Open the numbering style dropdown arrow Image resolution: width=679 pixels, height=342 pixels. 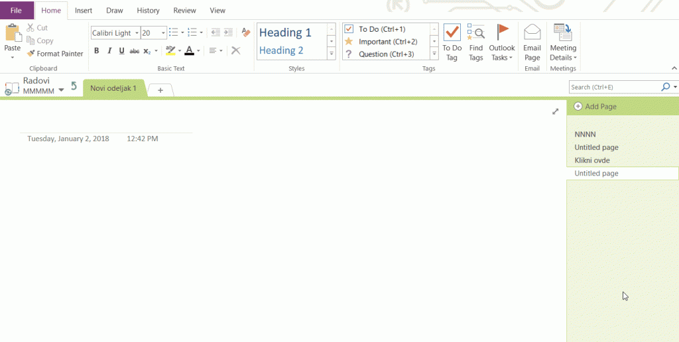pyautogui.click(x=202, y=32)
